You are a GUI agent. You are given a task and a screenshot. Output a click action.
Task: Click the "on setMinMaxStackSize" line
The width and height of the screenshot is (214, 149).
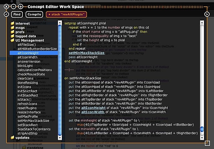point(83,78)
